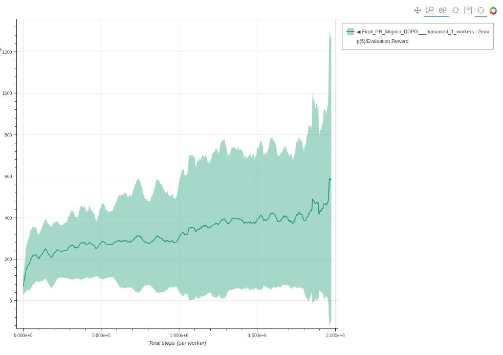Open the Bokeh logo link

pyautogui.click(x=493, y=10)
